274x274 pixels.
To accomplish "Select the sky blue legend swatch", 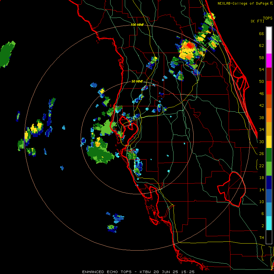I will pos(269,209).
